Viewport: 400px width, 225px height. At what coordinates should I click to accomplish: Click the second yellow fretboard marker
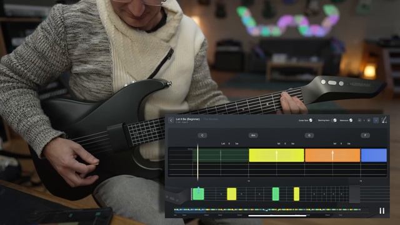296,194
